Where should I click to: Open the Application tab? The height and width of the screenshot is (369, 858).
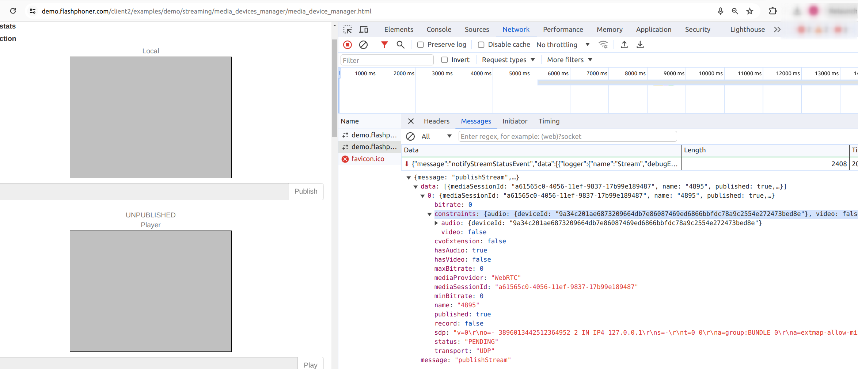(653, 30)
